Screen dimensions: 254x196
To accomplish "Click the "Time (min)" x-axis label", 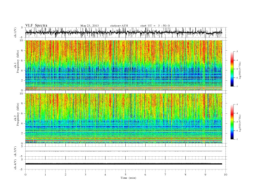I will click(128, 178).
